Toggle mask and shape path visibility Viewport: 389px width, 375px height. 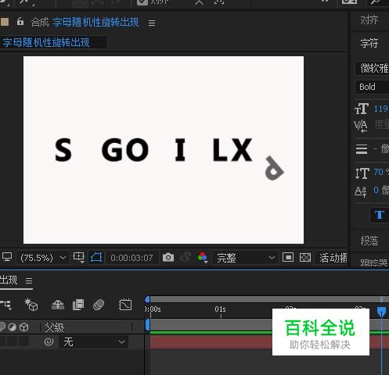(96, 257)
